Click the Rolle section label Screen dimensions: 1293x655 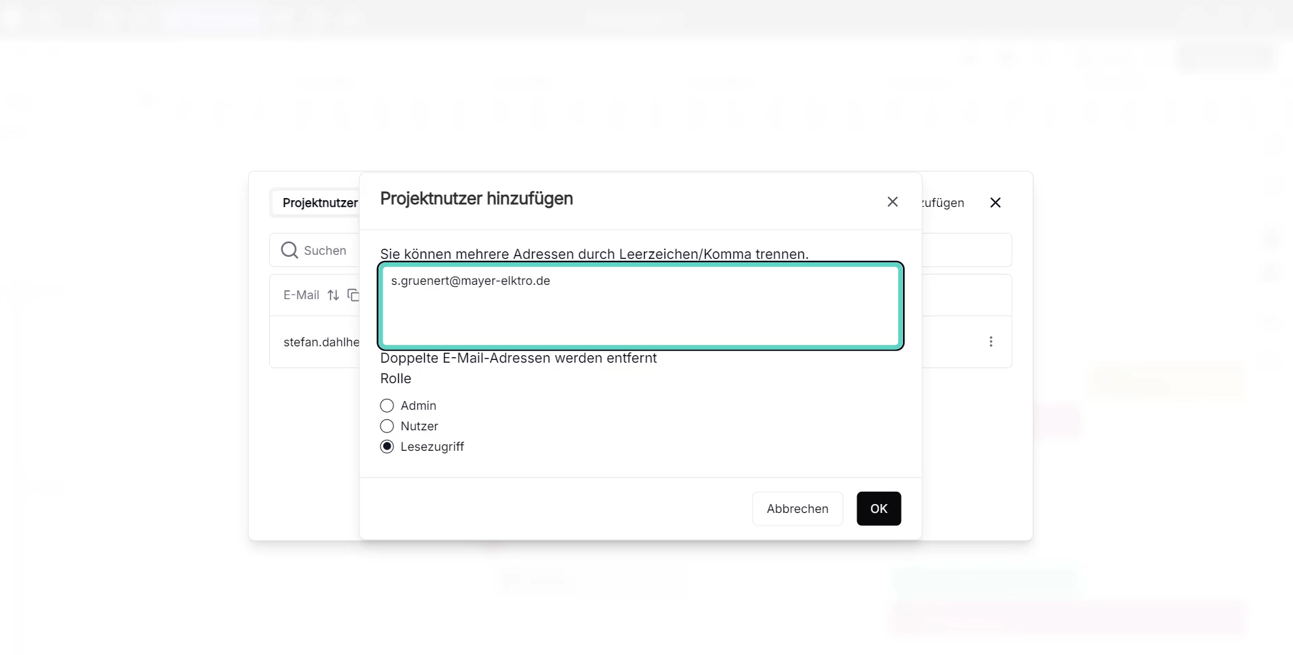tap(395, 378)
